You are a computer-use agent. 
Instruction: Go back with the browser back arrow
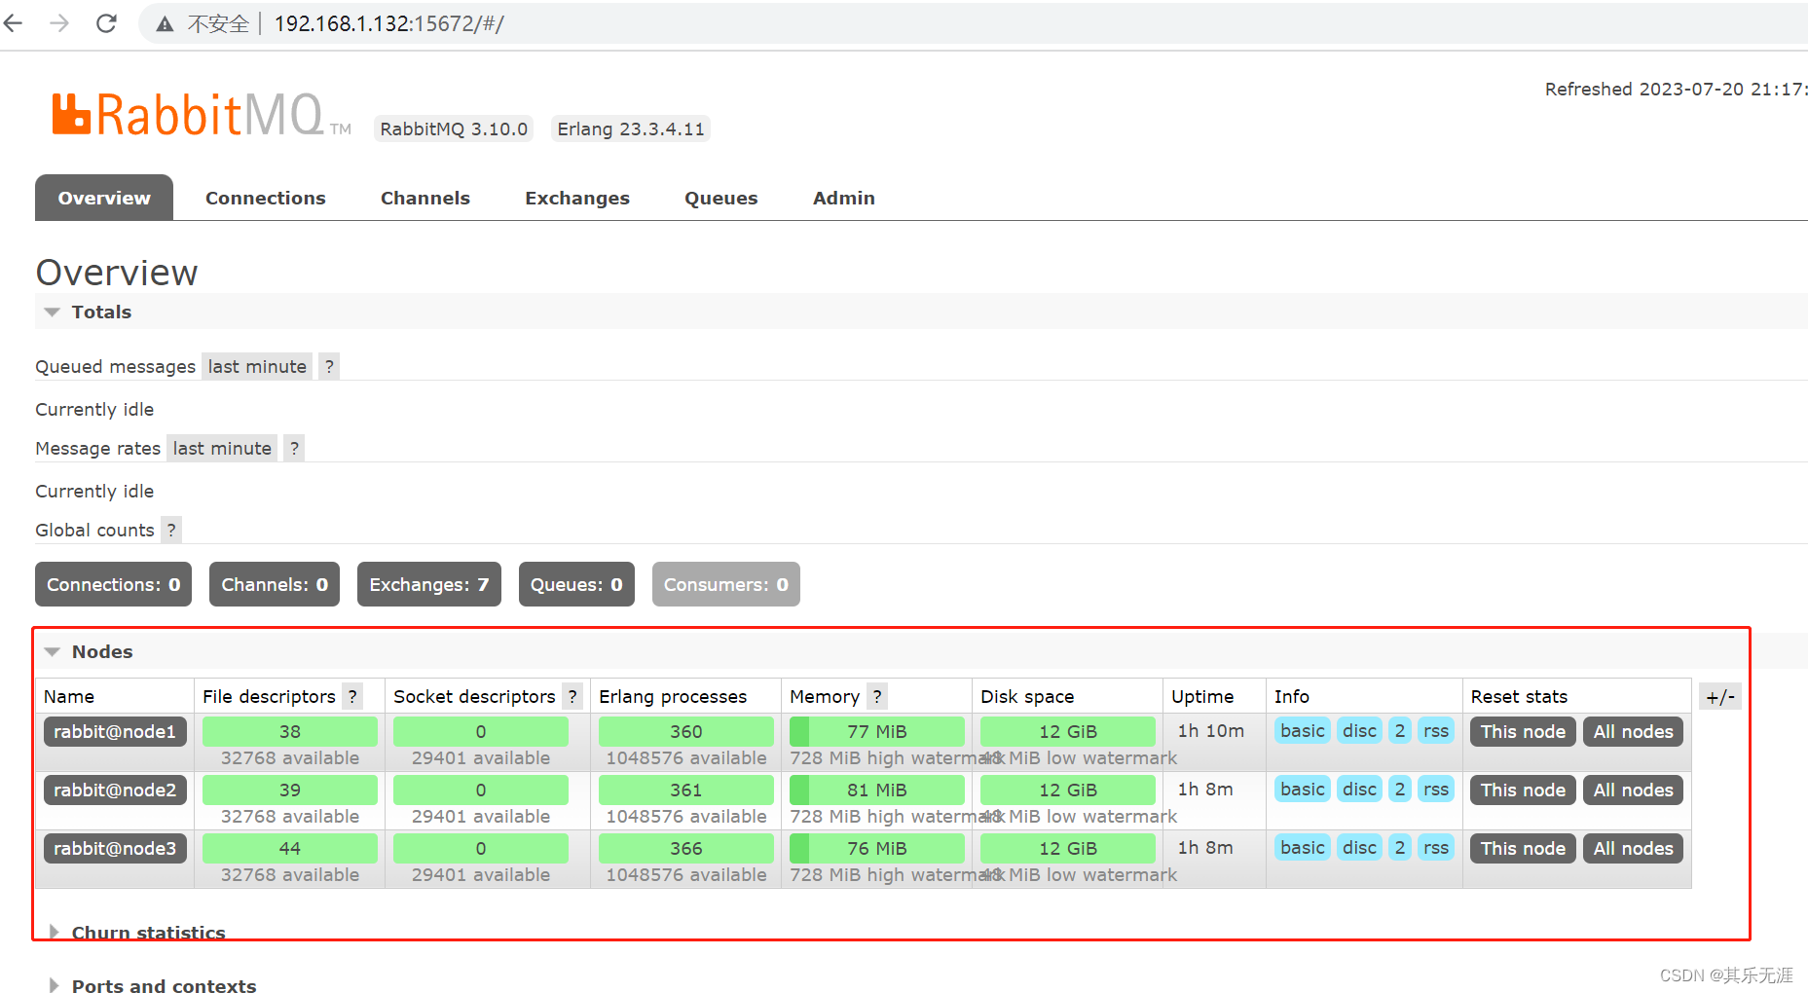pyautogui.click(x=14, y=23)
